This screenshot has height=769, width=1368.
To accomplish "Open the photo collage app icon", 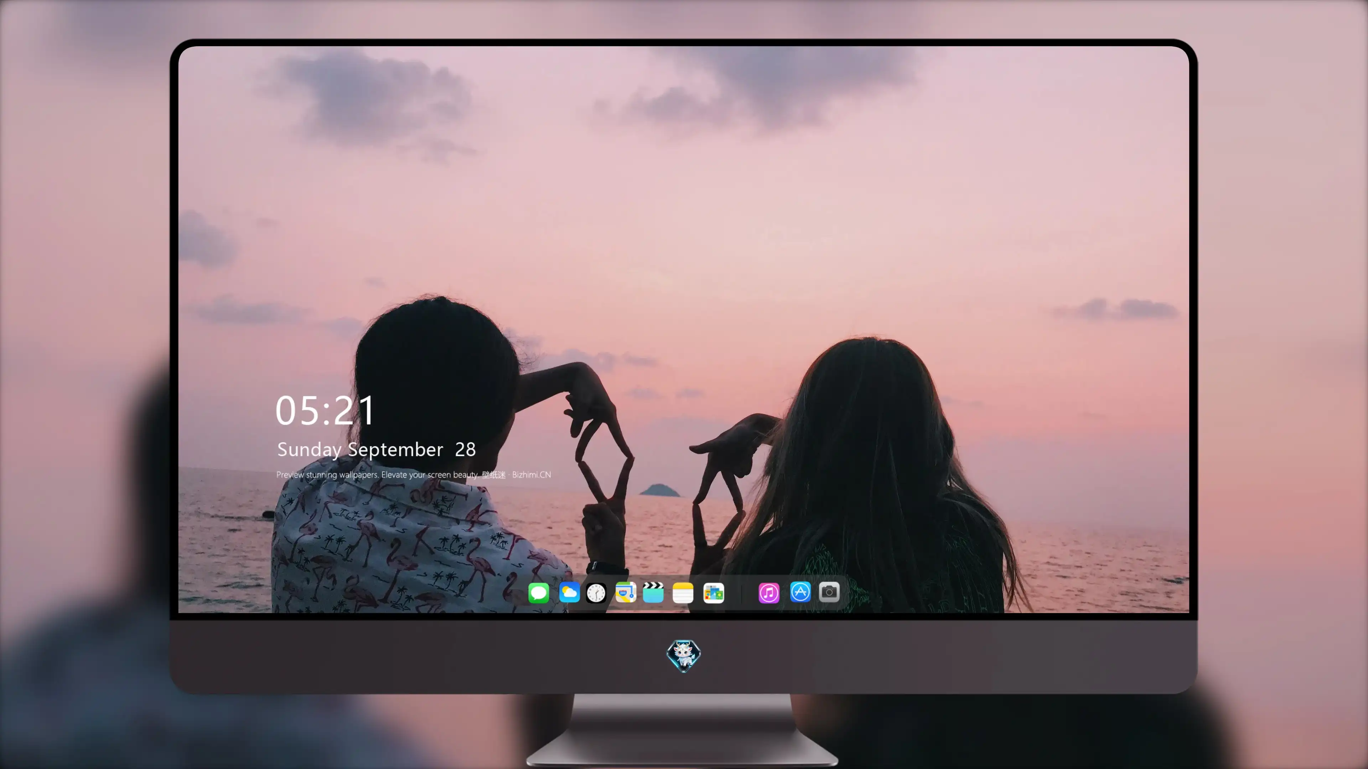I will click(713, 593).
